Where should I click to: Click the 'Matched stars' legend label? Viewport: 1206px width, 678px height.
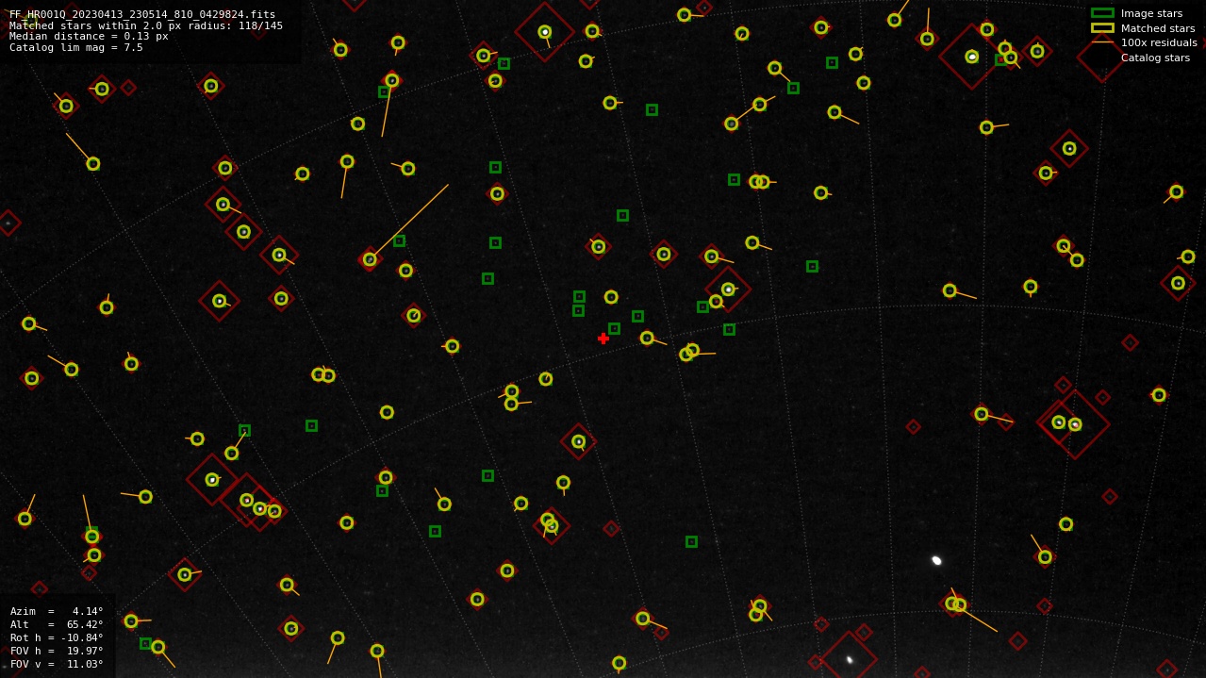(1158, 28)
